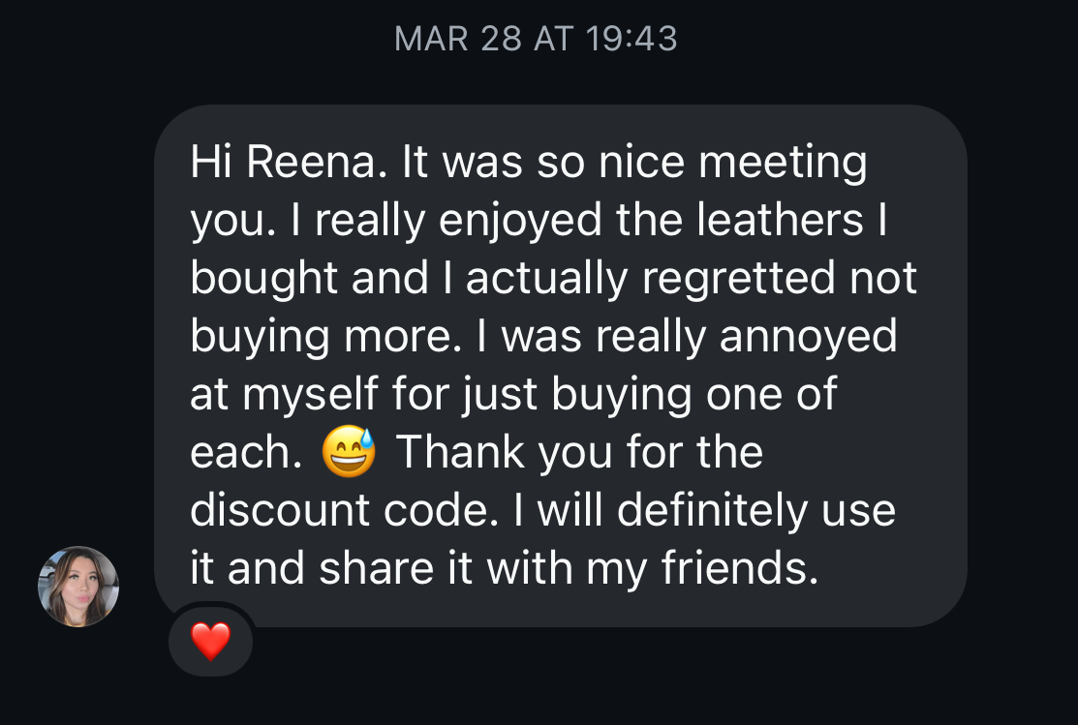The image size is (1078, 725).
Task: Click the word "definitely" in the message
Action: [713, 511]
